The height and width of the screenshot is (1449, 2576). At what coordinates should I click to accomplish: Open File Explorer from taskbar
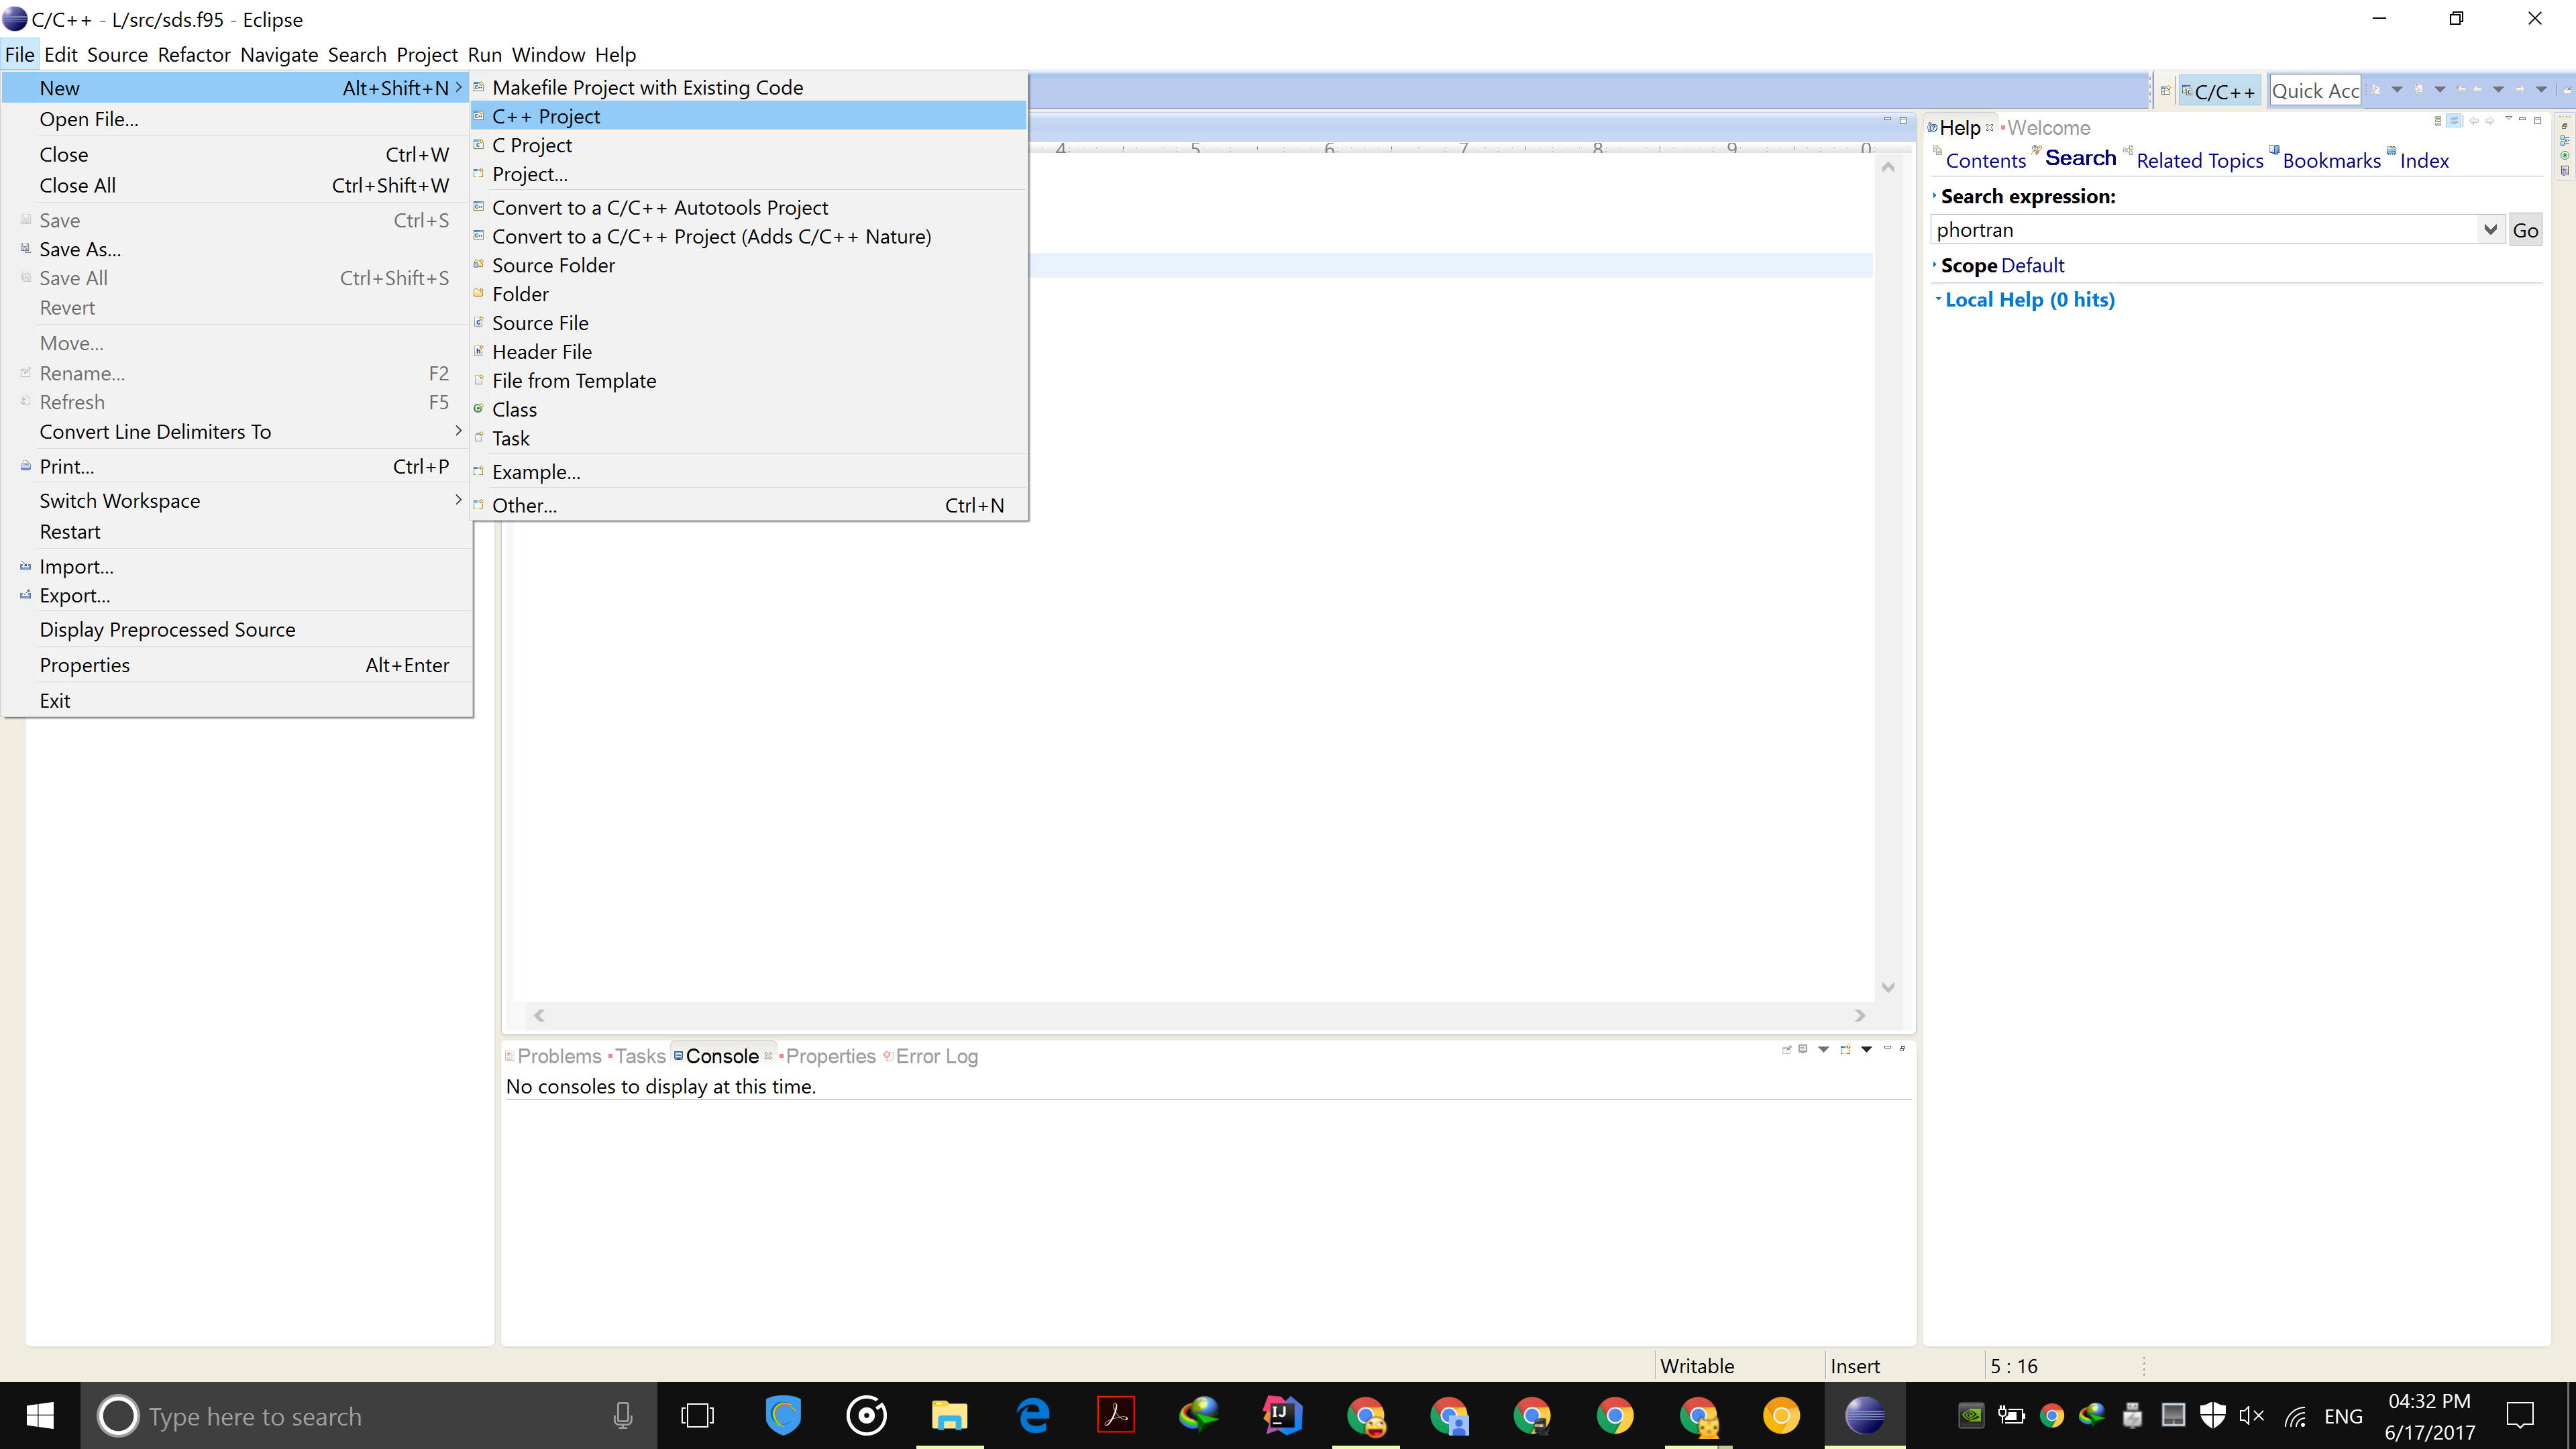coord(949,1415)
